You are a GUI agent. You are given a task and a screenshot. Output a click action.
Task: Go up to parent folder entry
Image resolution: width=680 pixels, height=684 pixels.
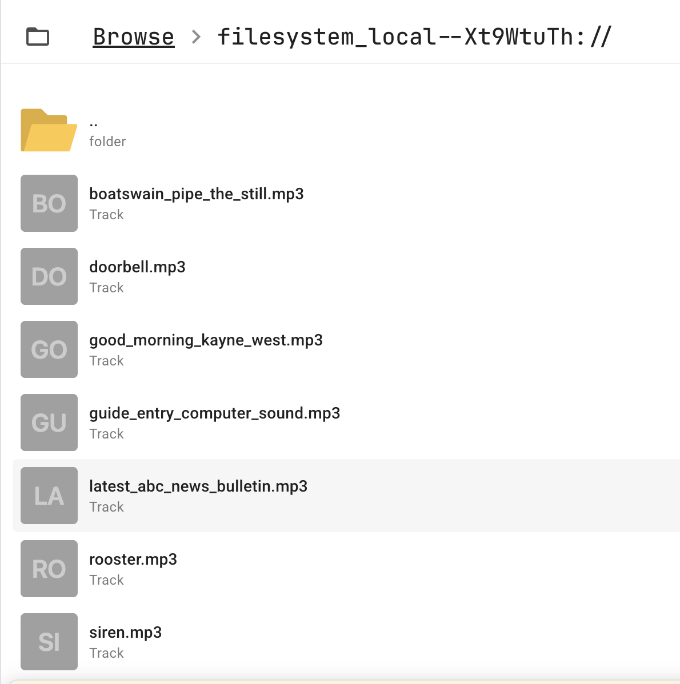(107, 131)
